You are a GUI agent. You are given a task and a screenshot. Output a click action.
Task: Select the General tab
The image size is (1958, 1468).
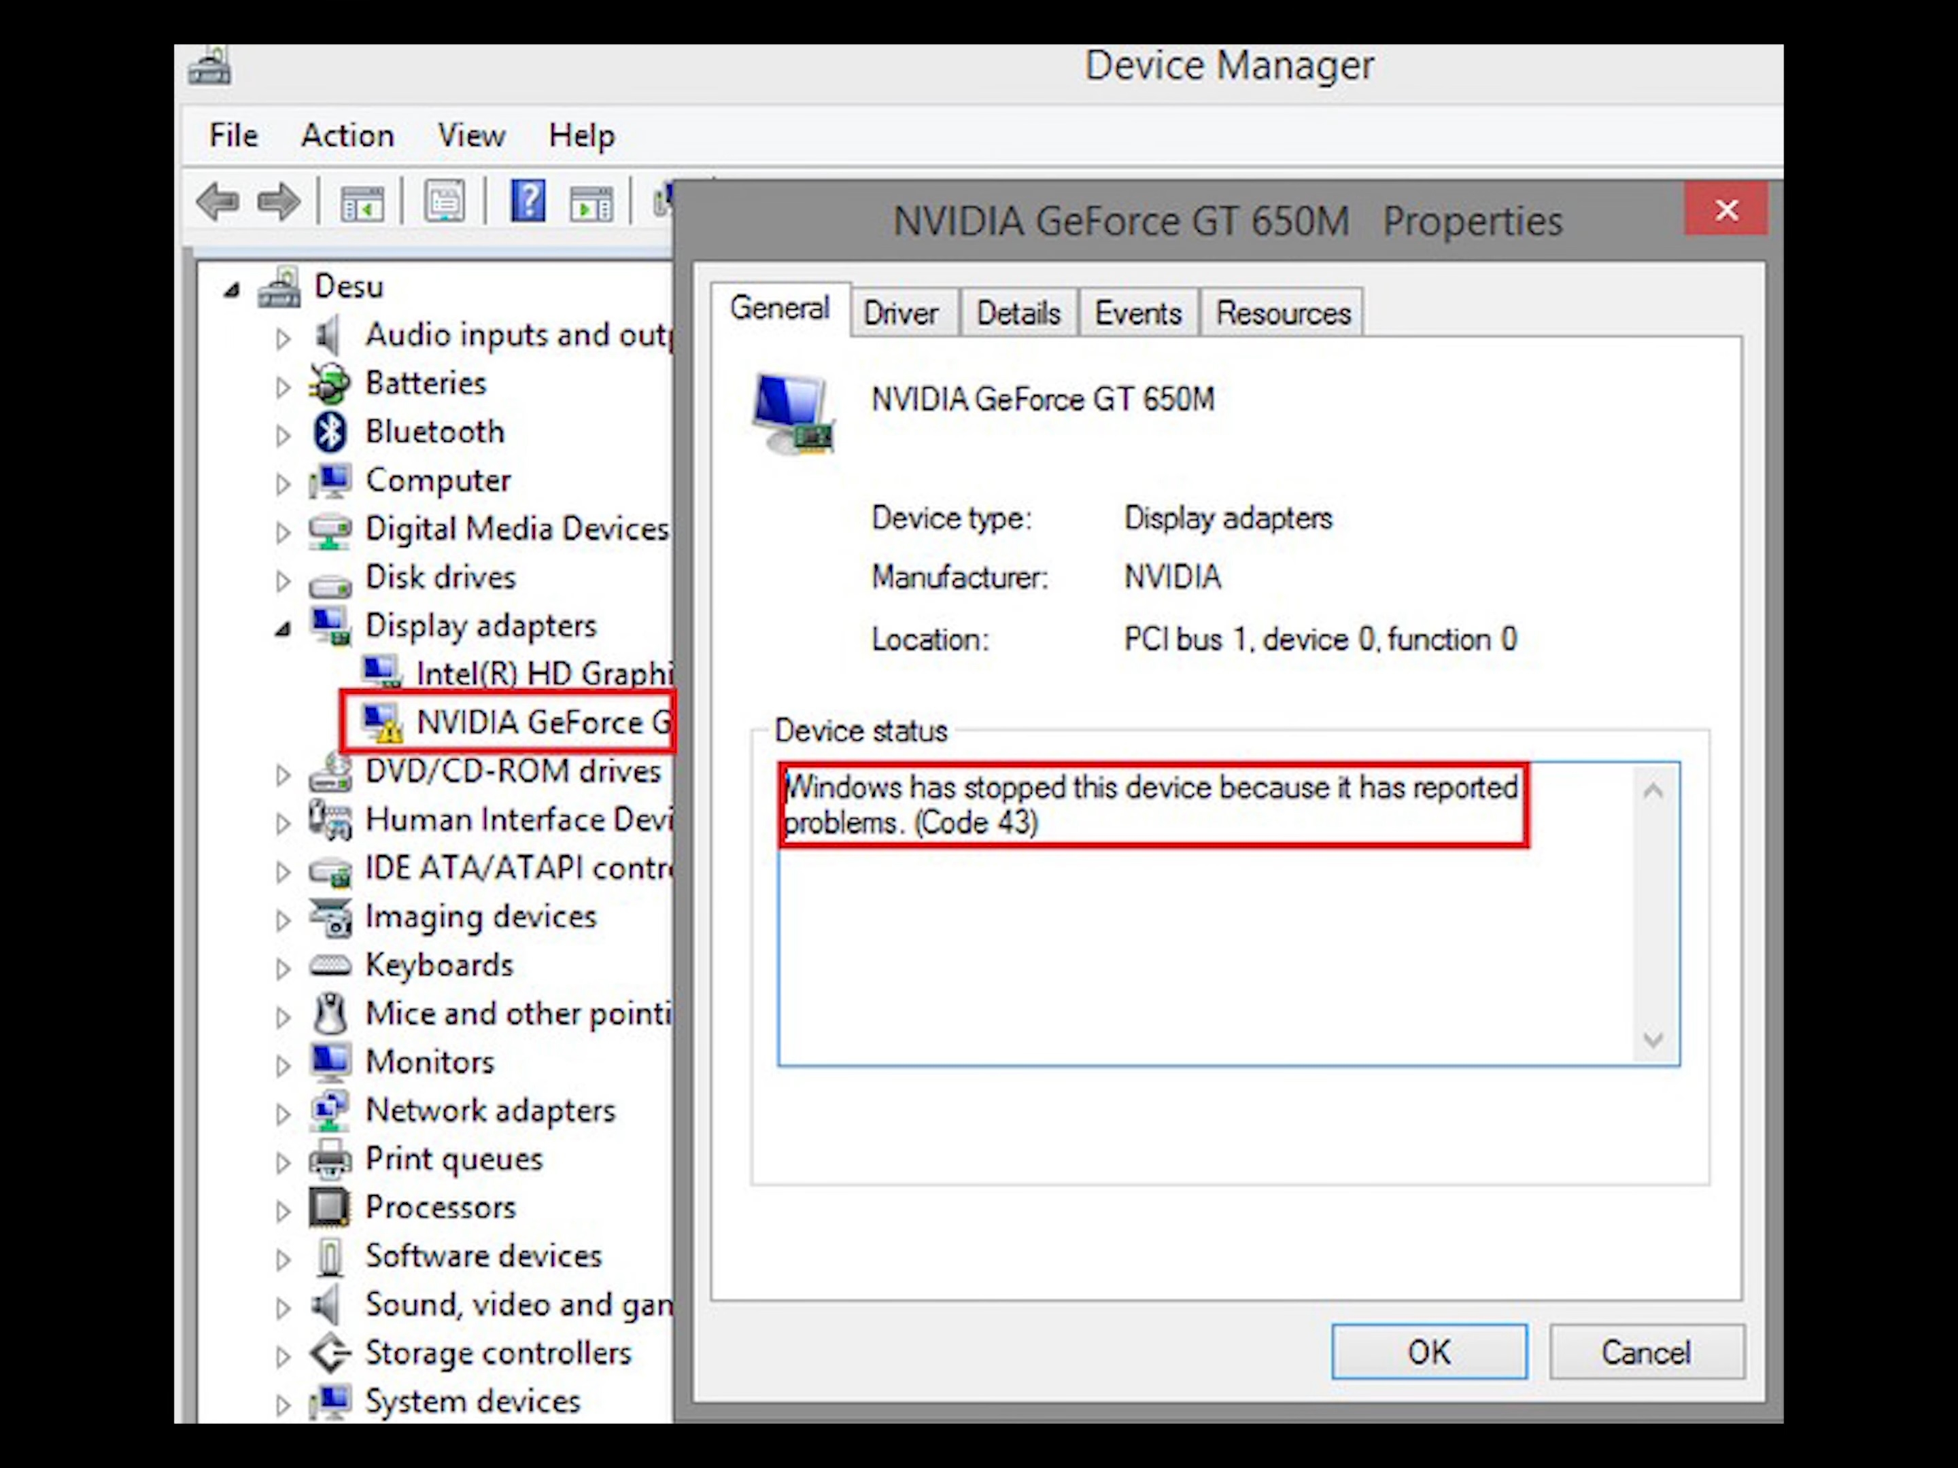coord(780,309)
